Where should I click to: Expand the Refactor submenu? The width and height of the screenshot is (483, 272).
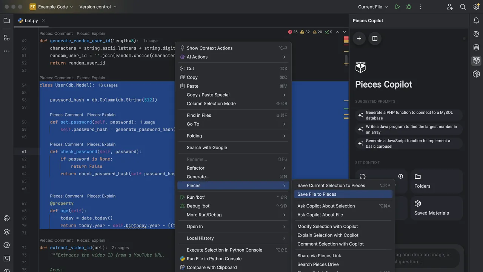[234, 168]
